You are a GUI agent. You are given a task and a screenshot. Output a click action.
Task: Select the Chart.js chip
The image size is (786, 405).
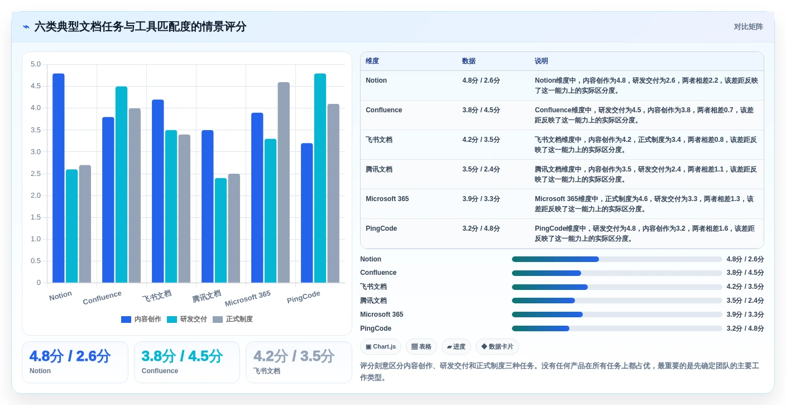click(381, 347)
